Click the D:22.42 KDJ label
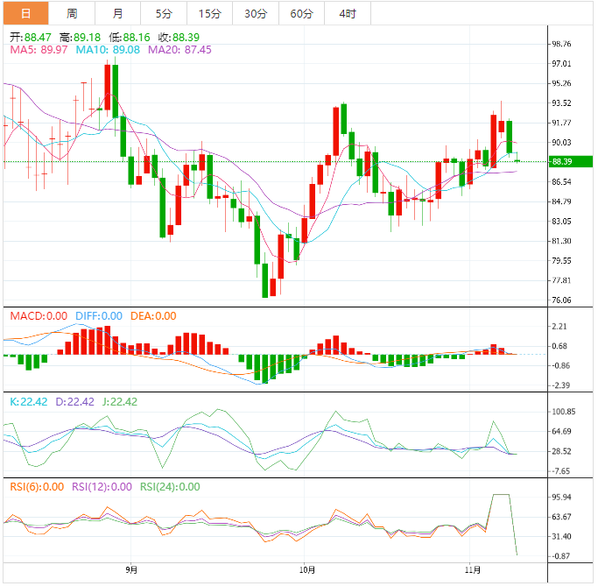This screenshot has height=586, width=598. pyautogui.click(x=74, y=402)
